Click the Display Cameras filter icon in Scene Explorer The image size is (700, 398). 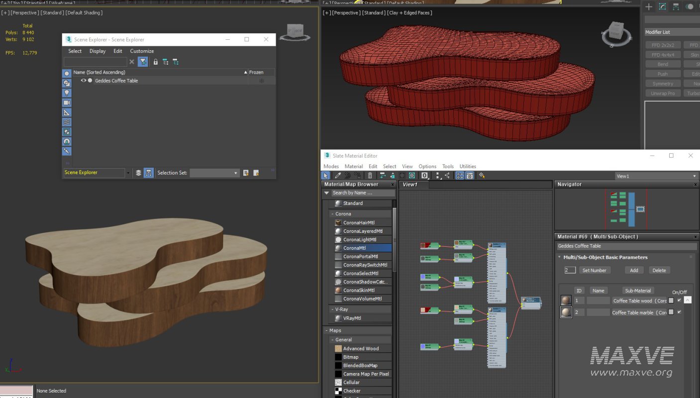[67, 102]
